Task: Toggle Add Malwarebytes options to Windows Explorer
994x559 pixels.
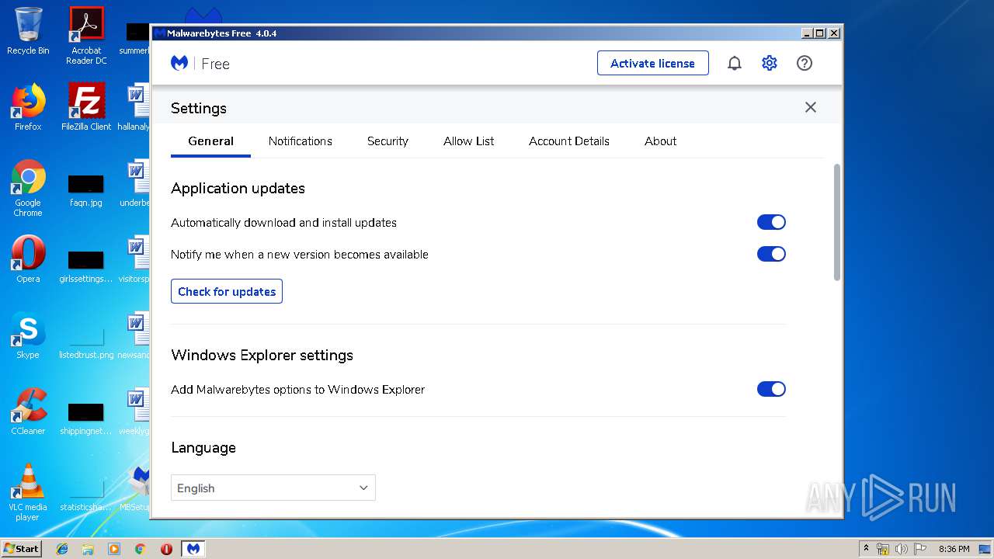Action: (x=771, y=389)
